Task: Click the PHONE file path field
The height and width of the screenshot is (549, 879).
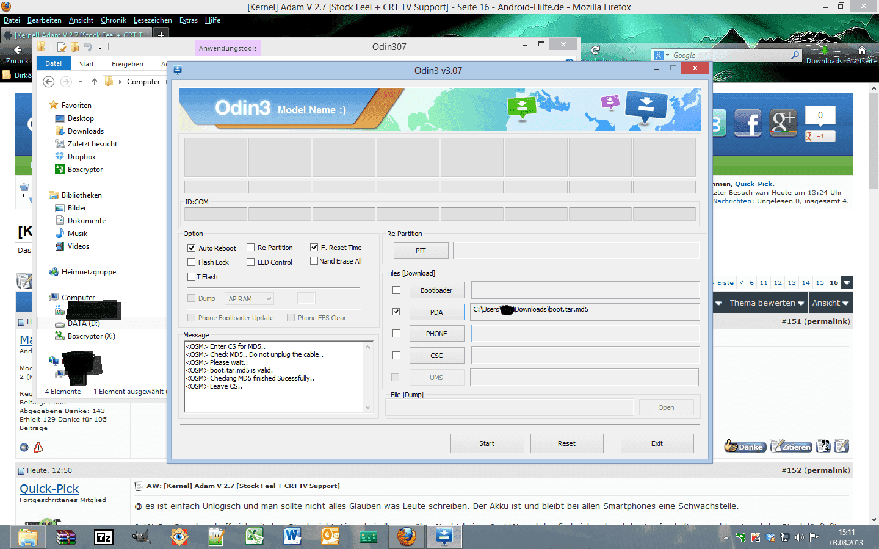Action: click(585, 333)
